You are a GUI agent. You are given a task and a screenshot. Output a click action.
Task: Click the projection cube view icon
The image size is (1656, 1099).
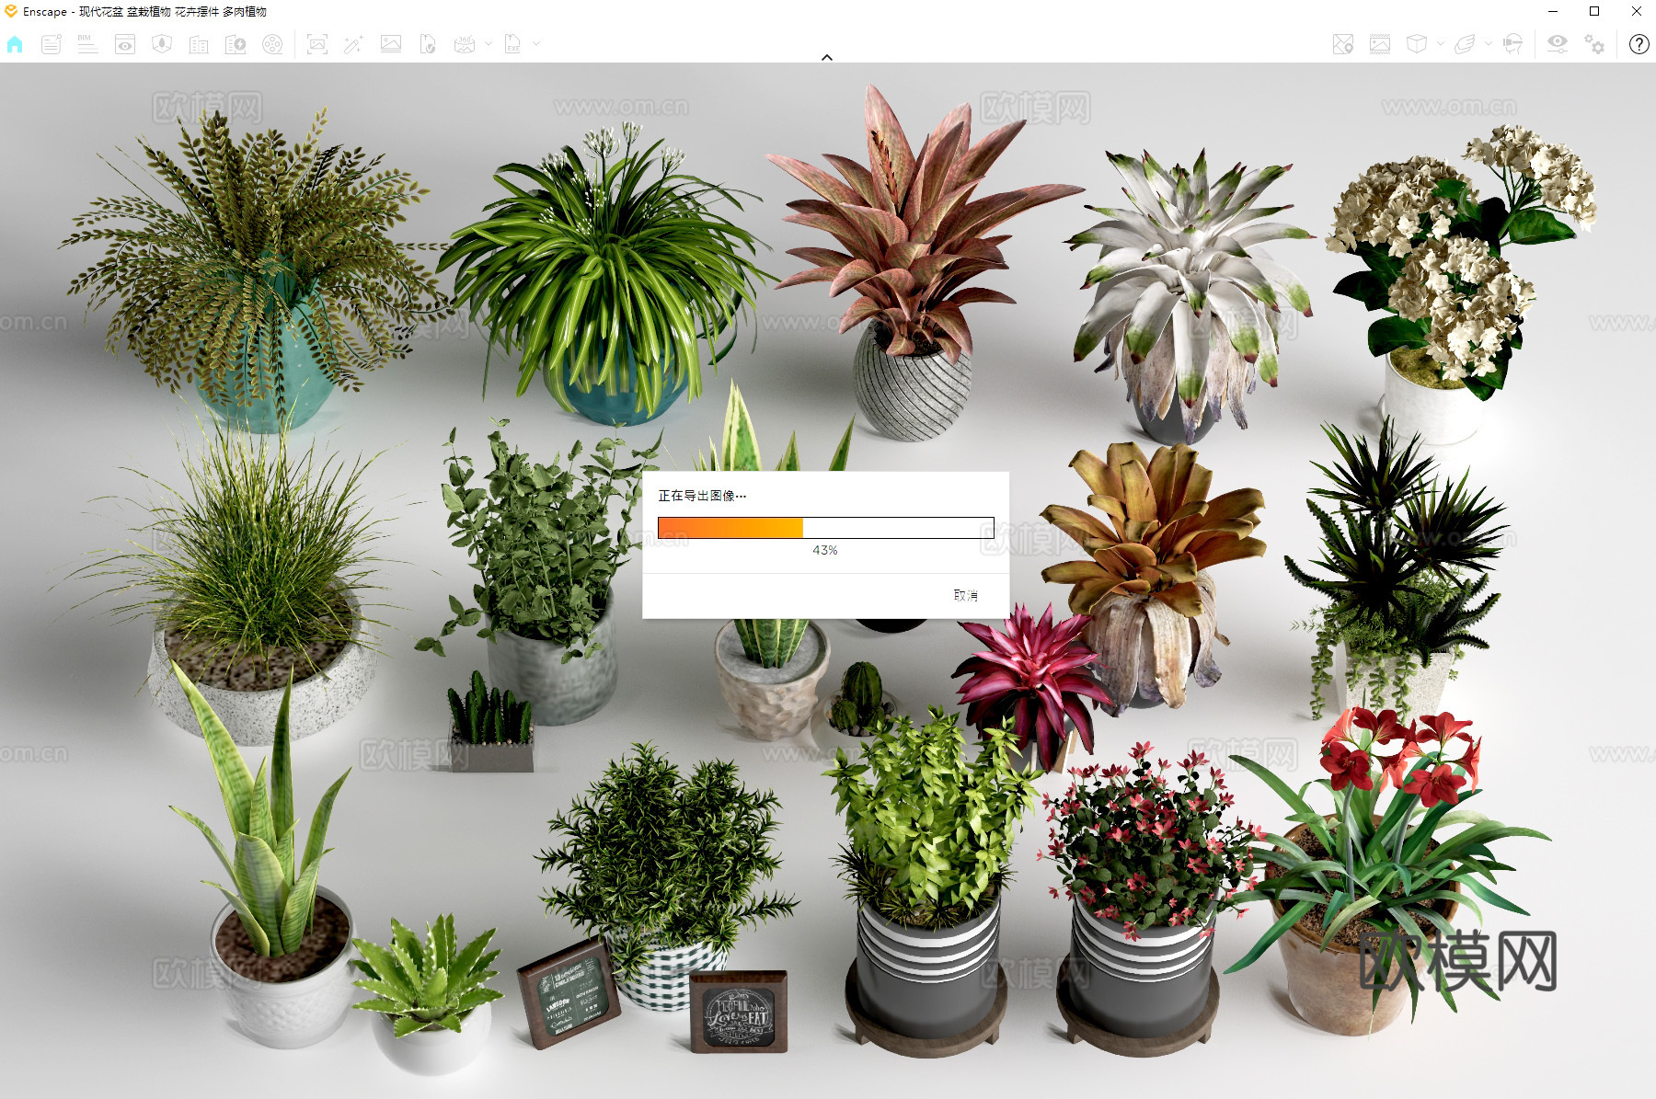(x=1417, y=44)
